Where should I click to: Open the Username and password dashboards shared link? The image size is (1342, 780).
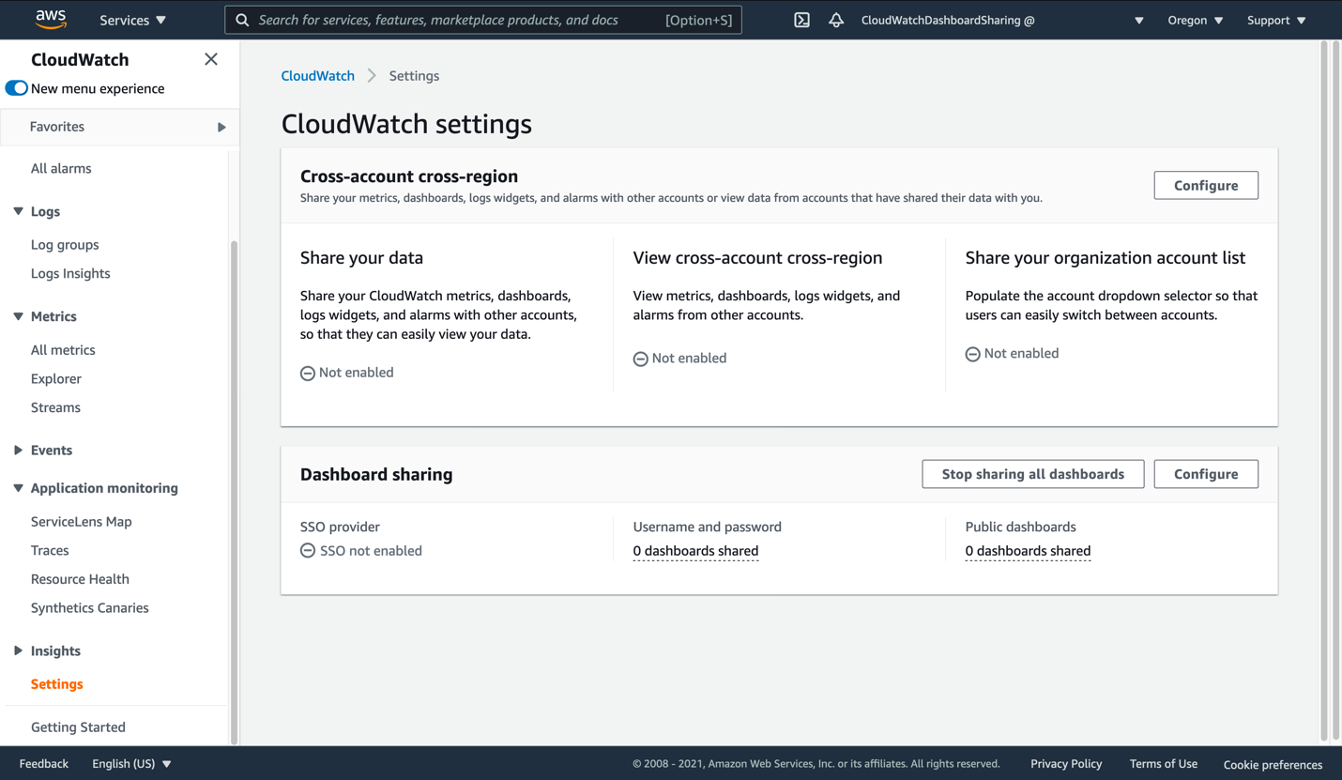point(695,551)
